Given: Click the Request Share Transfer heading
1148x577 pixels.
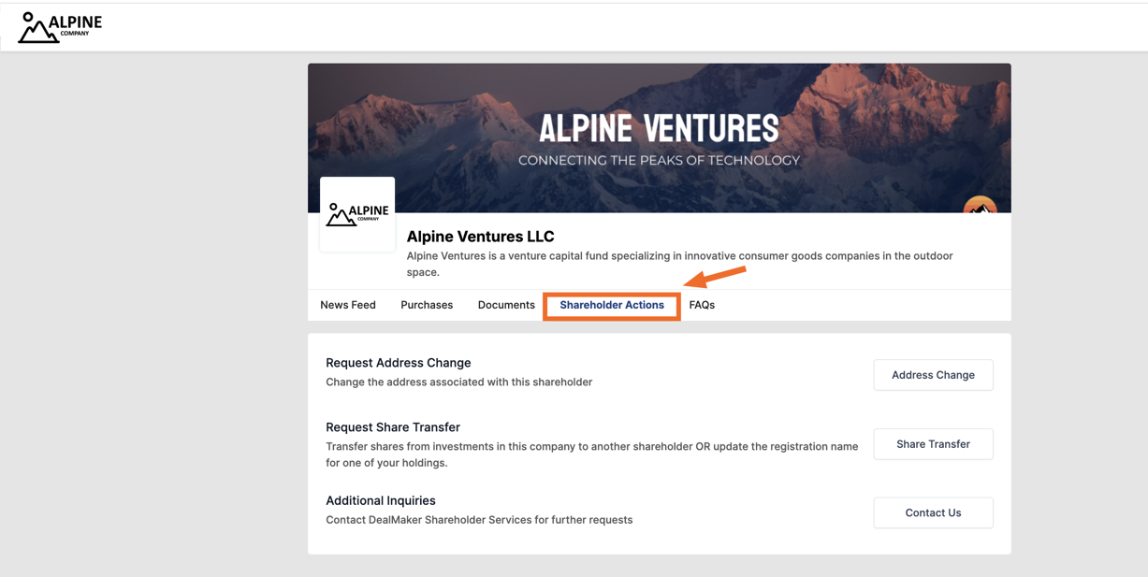Looking at the screenshot, I should click(393, 427).
